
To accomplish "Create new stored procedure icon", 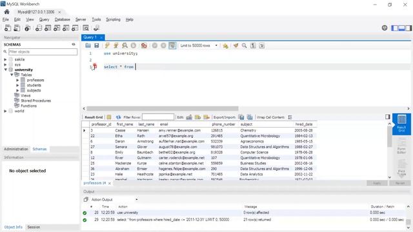I will [66, 28].
